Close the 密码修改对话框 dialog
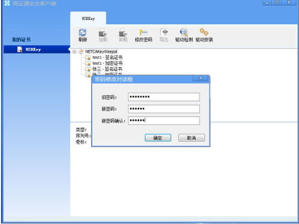Screen dimensions: 299x224 [x=201, y=78]
